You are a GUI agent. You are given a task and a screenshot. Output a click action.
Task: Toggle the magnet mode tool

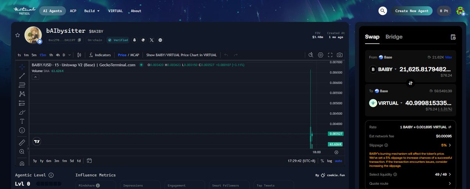(x=22, y=163)
